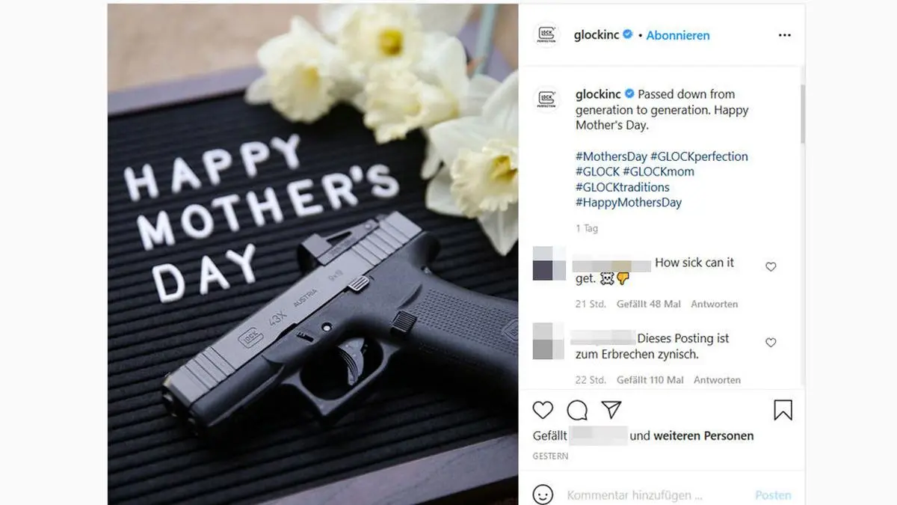This screenshot has width=897, height=505.
Task: View likes on "Gefällt 110 Mal"
Action: click(650, 380)
